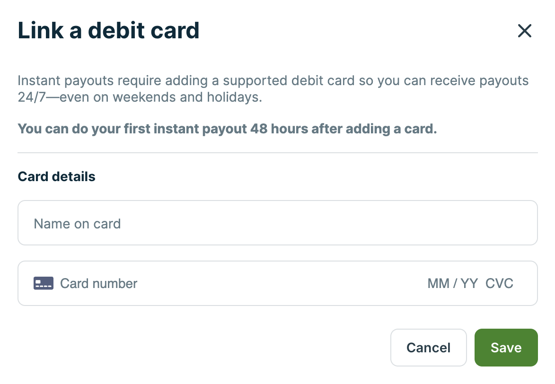Click "supported debit card" in the description
The width and height of the screenshot is (555, 384).
(x=289, y=80)
